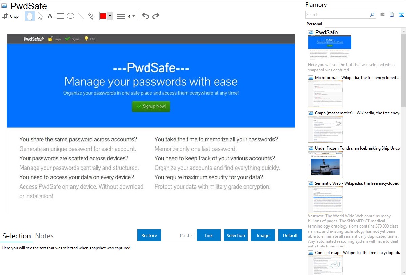Redo the last edit
Image resolution: width=406 pixels, height=275 pixels.
(x=156, y=16)
